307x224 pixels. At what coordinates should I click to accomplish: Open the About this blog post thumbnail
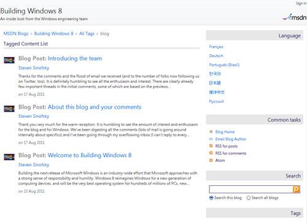9,109
